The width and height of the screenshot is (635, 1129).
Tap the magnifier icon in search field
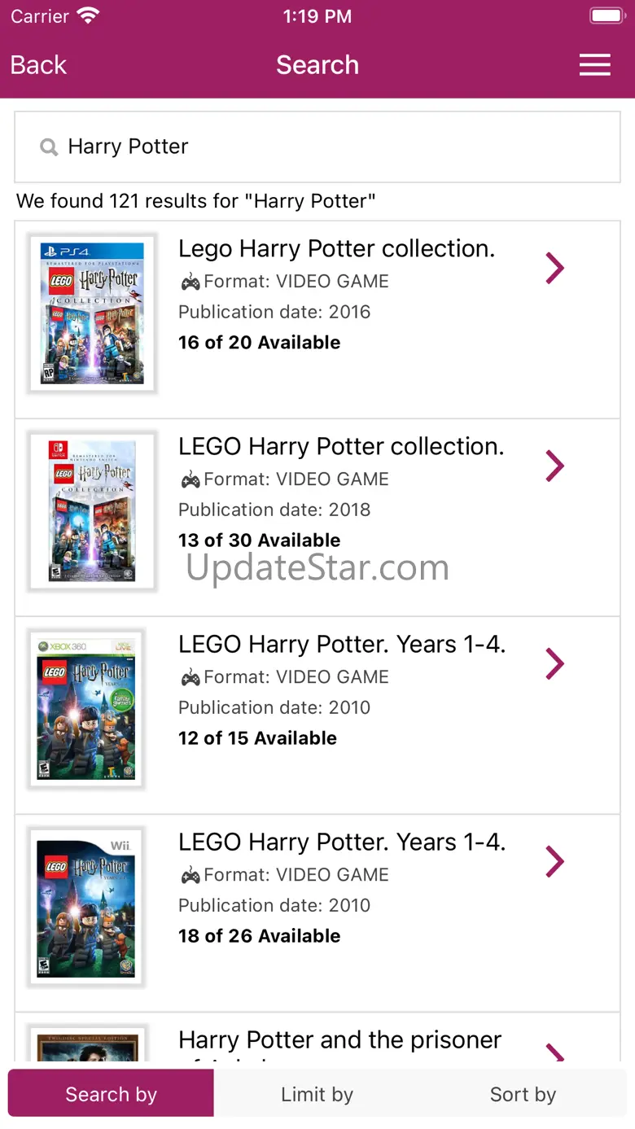pyautogui.click(x=49, y=147)
